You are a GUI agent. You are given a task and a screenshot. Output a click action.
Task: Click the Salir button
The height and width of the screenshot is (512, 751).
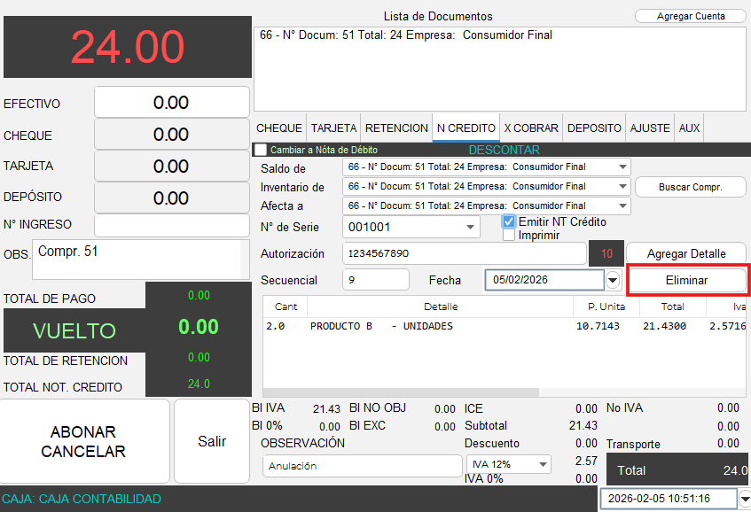click(x=212, y=441)
